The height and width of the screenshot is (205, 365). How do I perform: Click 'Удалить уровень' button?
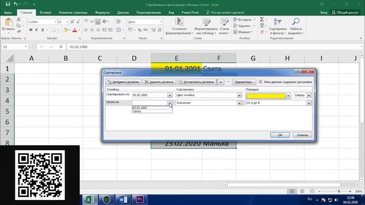tap(159, 82)
